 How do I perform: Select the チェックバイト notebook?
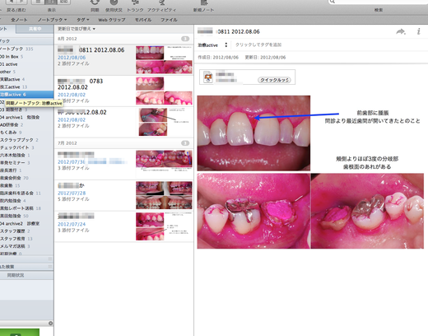tap(26, 147)
